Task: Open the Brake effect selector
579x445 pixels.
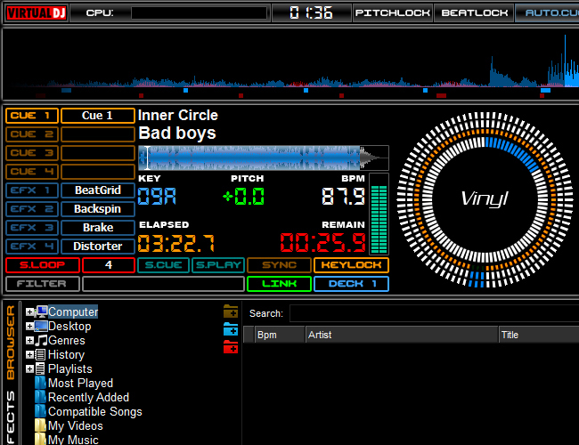Action: (x=97, y=228)
